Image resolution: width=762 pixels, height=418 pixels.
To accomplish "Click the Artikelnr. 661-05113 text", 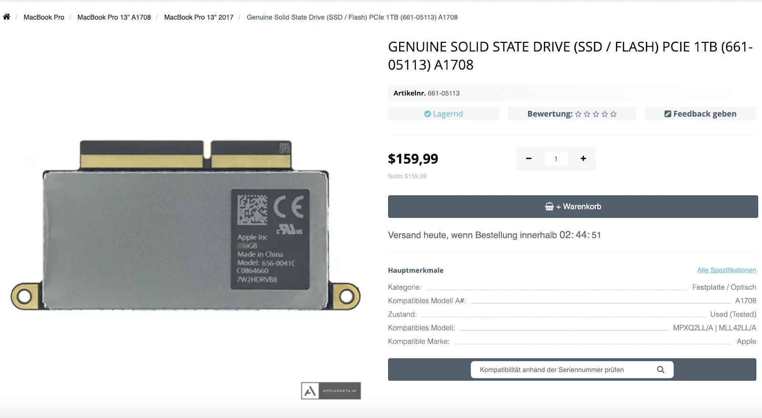I will coord(426,93).
